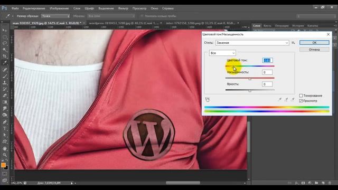Open the Выделение menu

tap(106, 8)
